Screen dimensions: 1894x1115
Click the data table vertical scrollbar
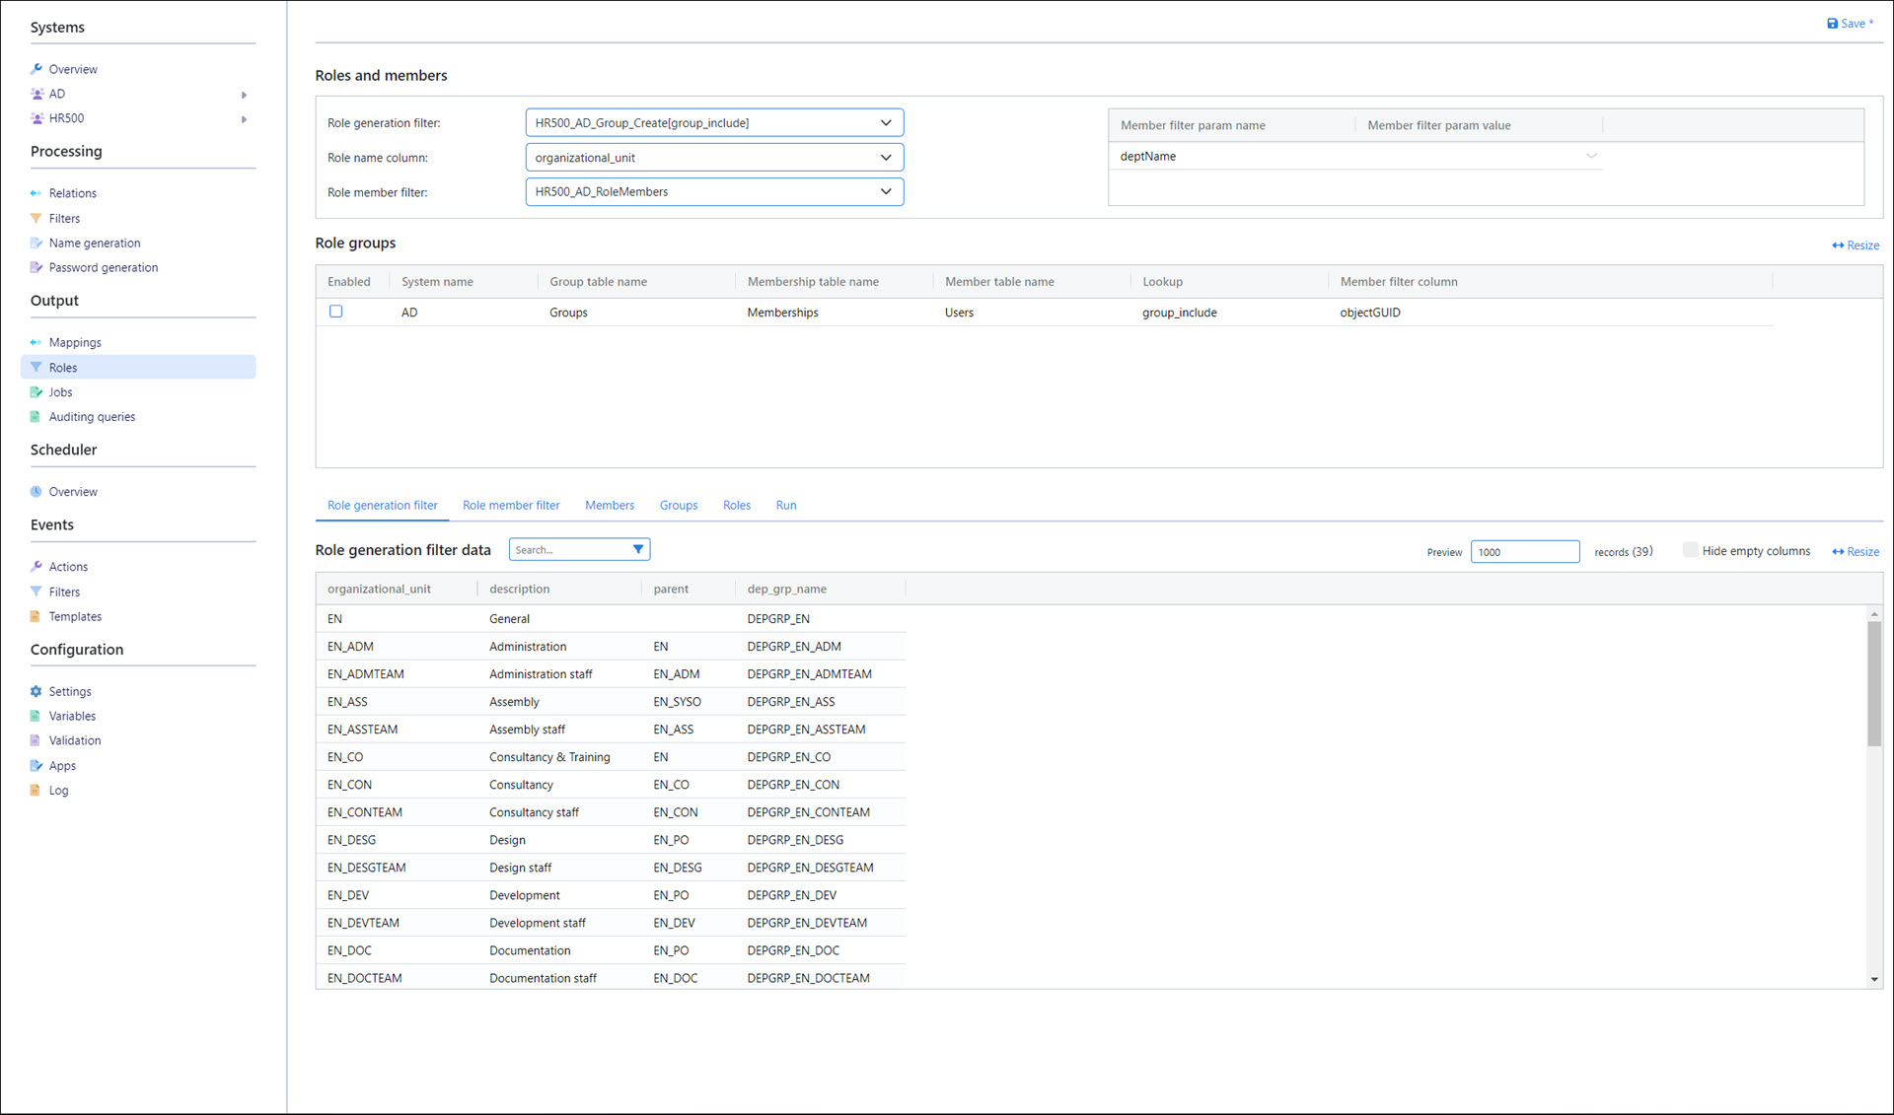click(1873, 684)
